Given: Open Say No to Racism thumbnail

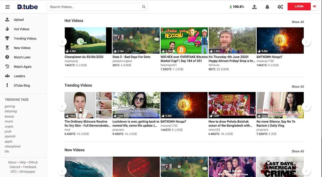Looking at the screenshot, I should tap(280, 105).
